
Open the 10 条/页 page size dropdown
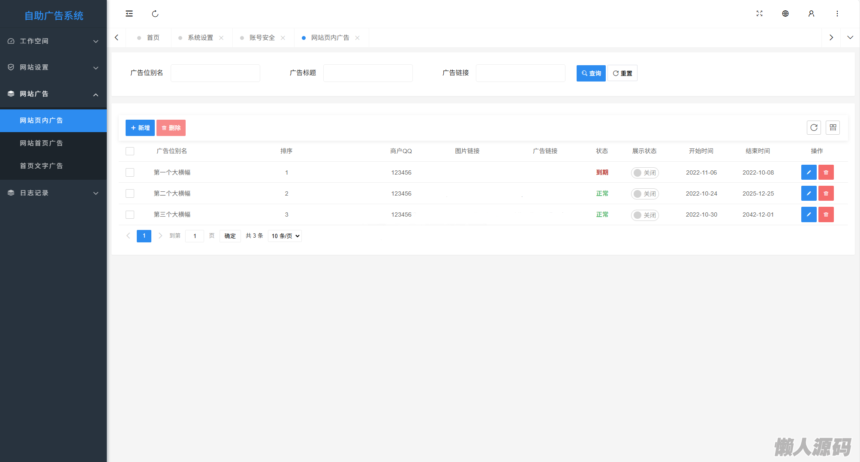point(285,236)
